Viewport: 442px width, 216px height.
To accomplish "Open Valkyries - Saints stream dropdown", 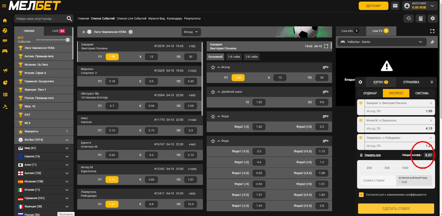I will (x=382, y=42).
